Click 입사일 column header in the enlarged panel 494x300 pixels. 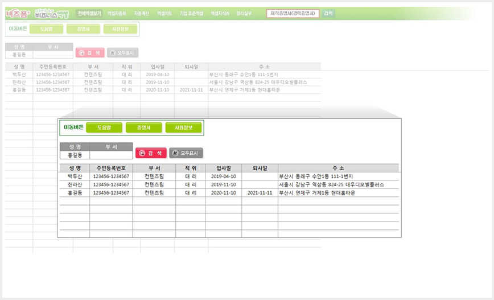[223, 169]
